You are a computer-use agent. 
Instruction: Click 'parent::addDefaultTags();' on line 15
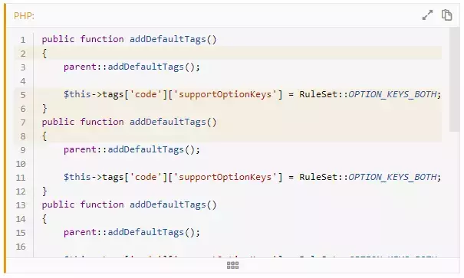point(132,233)
